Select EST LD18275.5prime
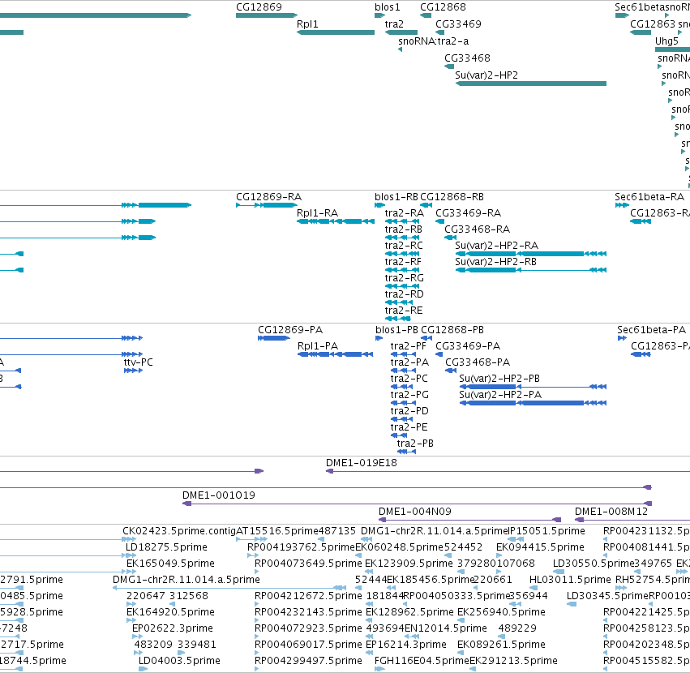690x673 pixels. pos(166,547)
